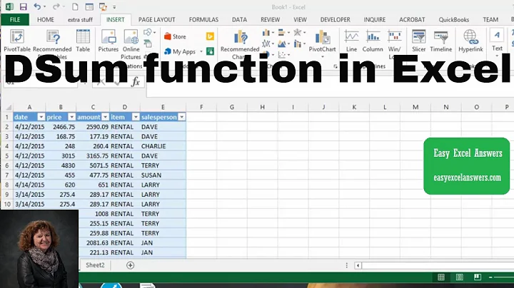Insert Pictures from file
Image resolution: width=514 pixels, height=288 pixels.
pos(109,41)
